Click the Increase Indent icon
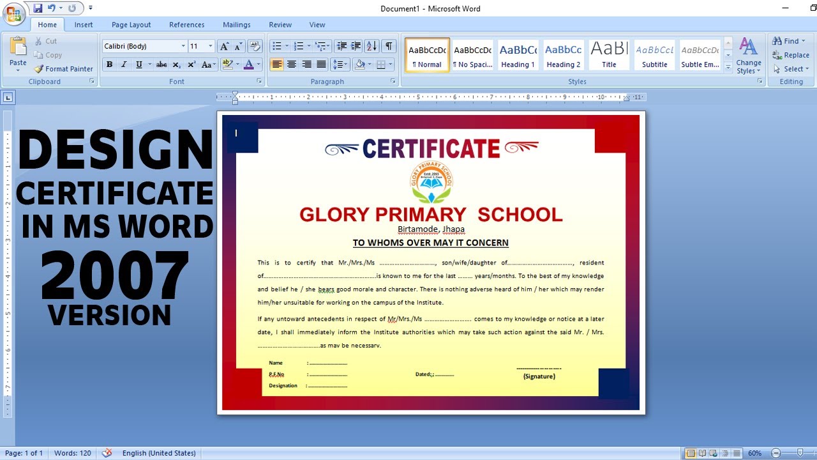817x460 pixels. click(356, 46)
